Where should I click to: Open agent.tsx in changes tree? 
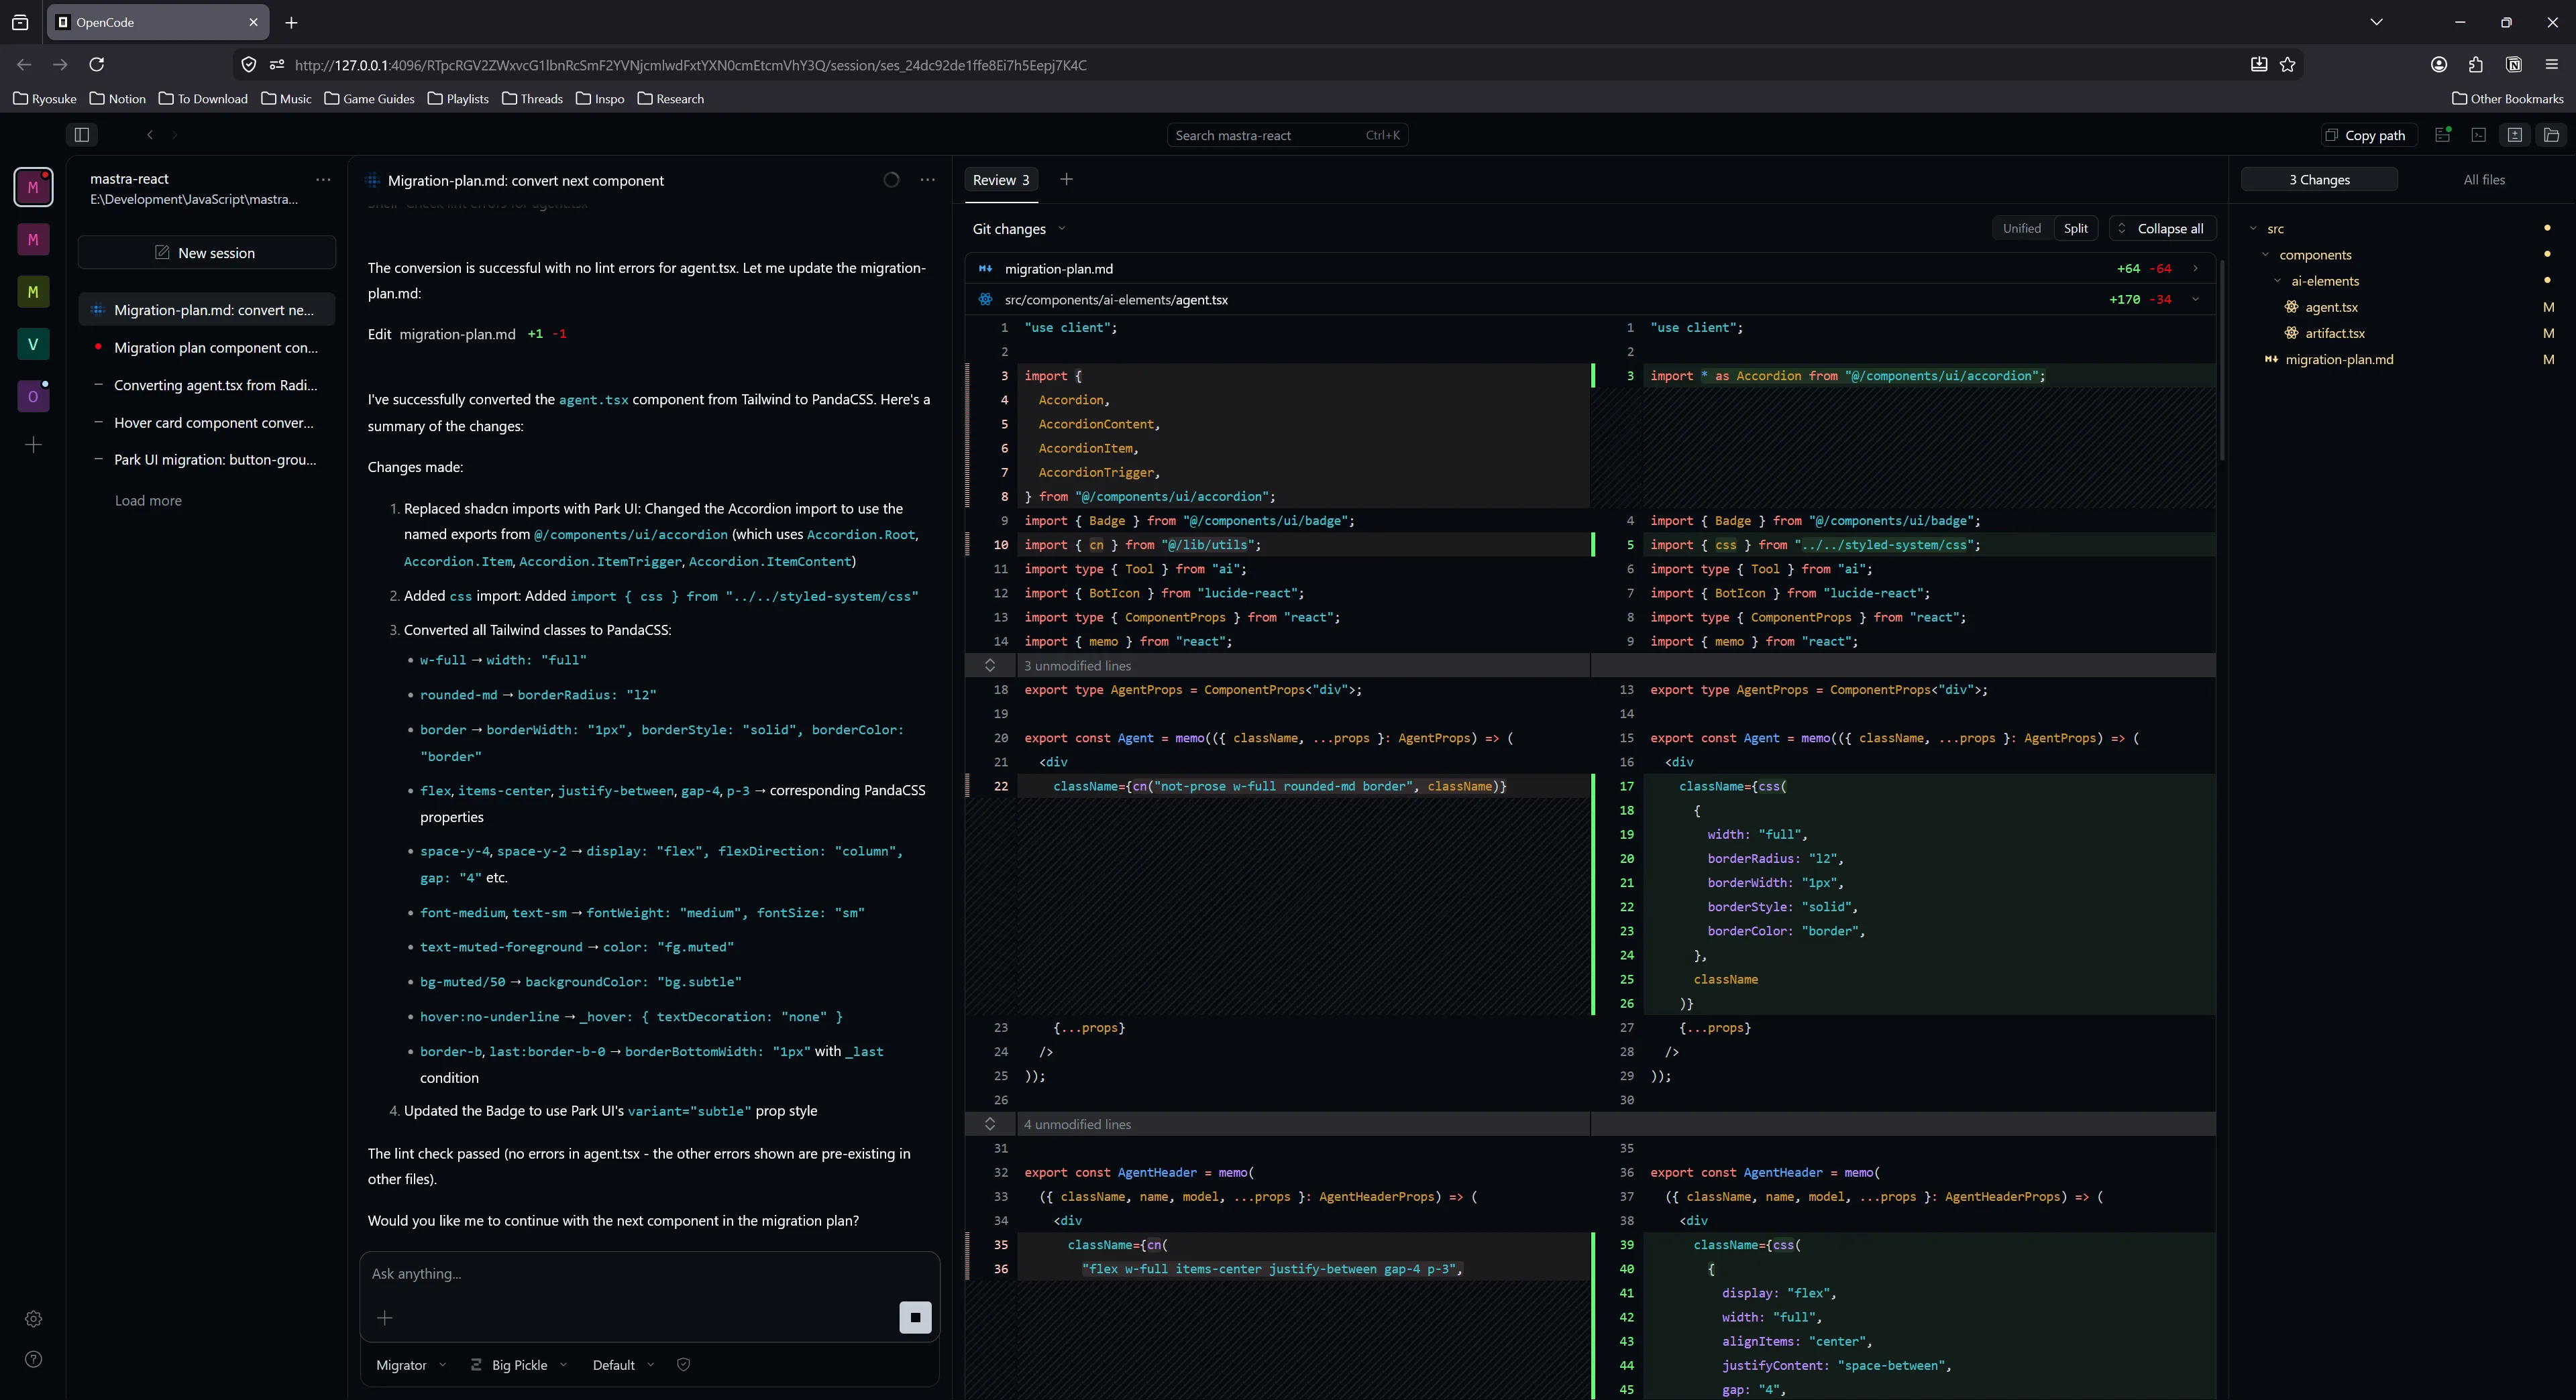tap(2330, 307)
